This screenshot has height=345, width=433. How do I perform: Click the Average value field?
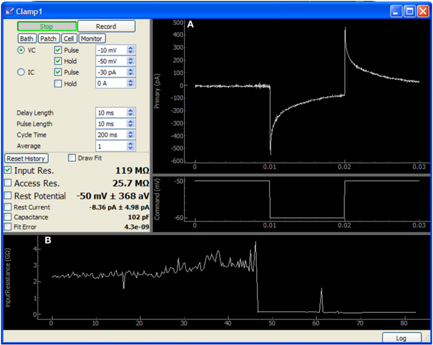[111, 146]
